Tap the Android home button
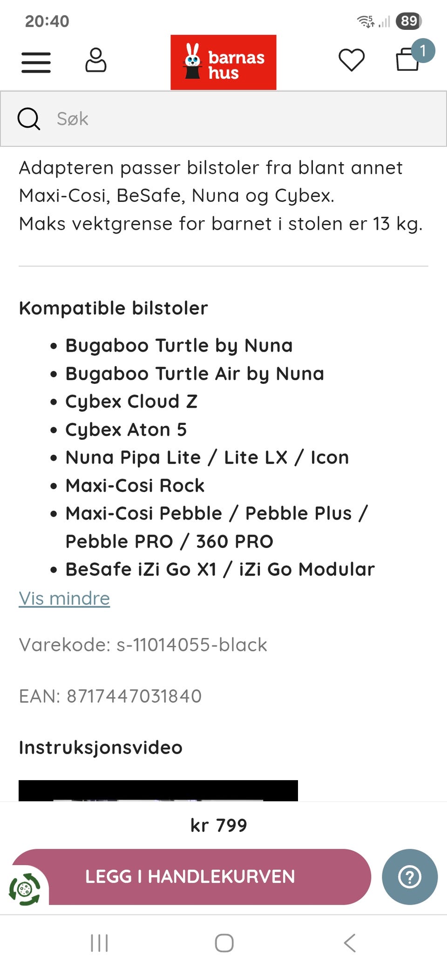This screenshot has width=447, height=970. 224,942
